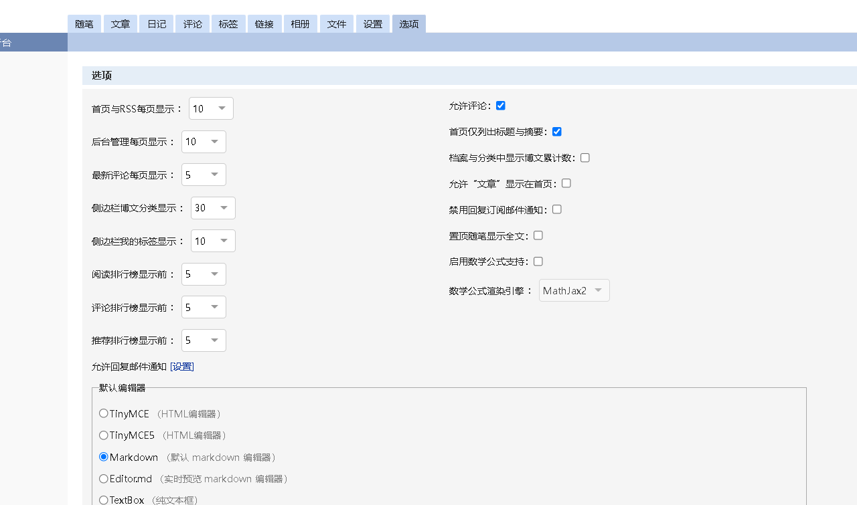The image size is (857, 505).
Task: Uncheck 首页仅列出标题与摘要 checkbox
Action: (557, 132)
